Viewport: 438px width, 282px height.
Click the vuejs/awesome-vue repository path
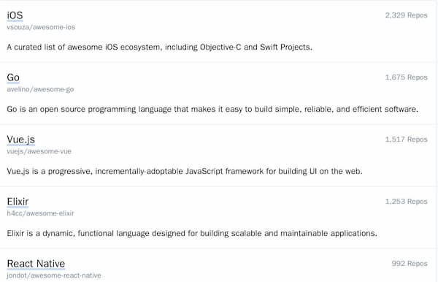[39, 151]
